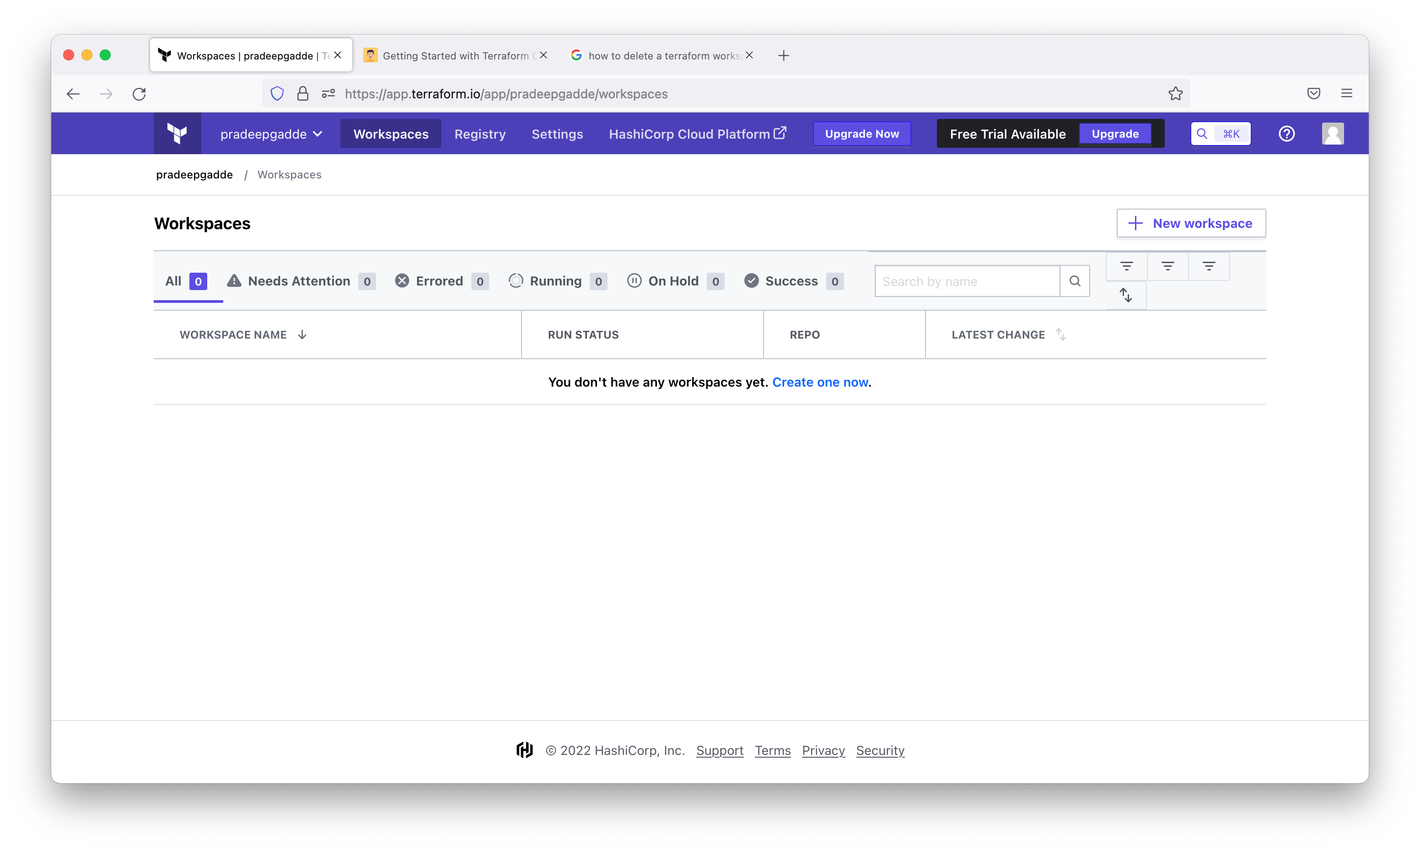This screenshot has height=851, width=1420.
Task: Open the Privacy footer link
Action: click(x=823, y=750)
